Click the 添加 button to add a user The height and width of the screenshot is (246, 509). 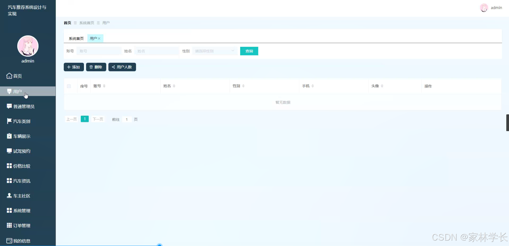tap(73, 67)
